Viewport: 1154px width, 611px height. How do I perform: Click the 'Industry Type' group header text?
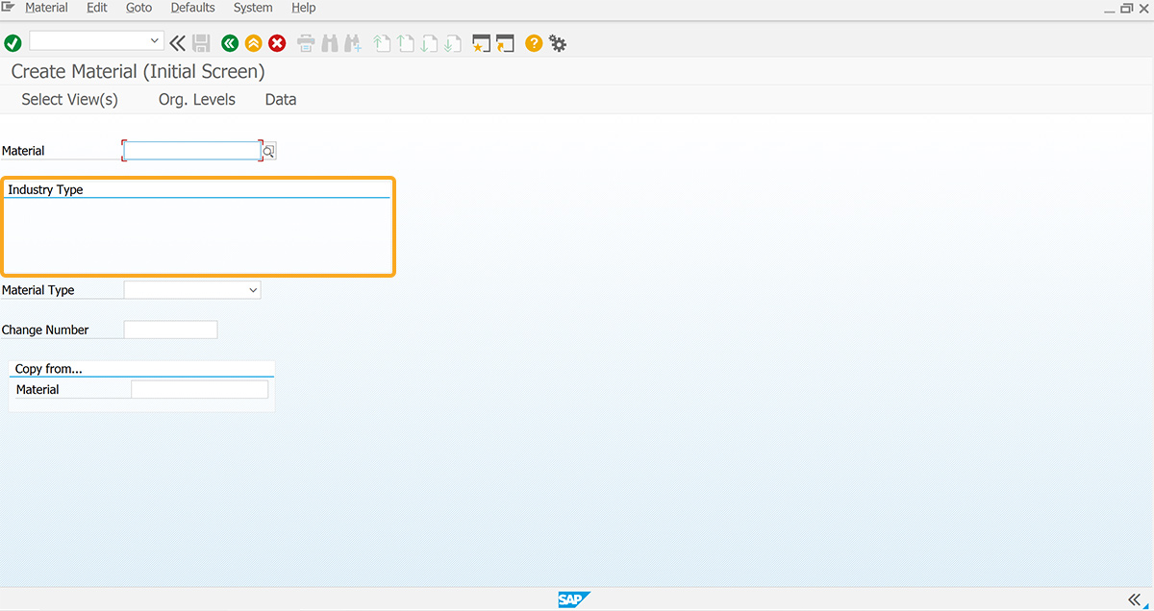click(45, 189)
